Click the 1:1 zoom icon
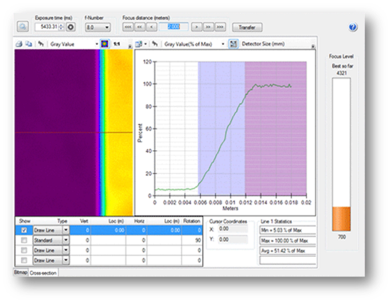 click(x=117, y=44)
